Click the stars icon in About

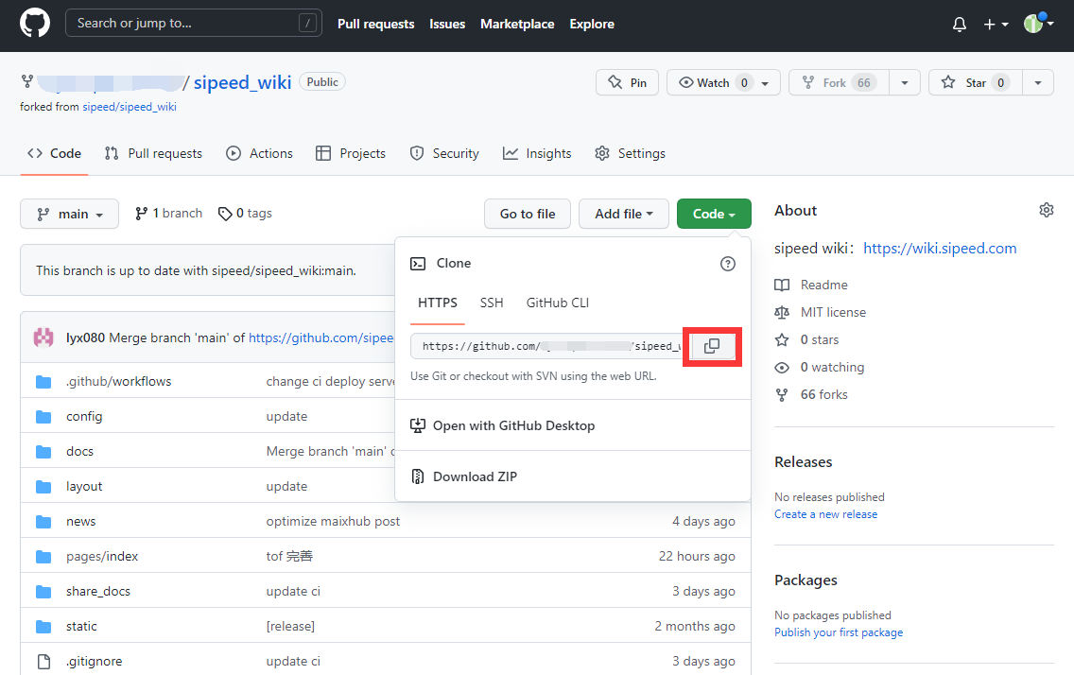point(782,339)
